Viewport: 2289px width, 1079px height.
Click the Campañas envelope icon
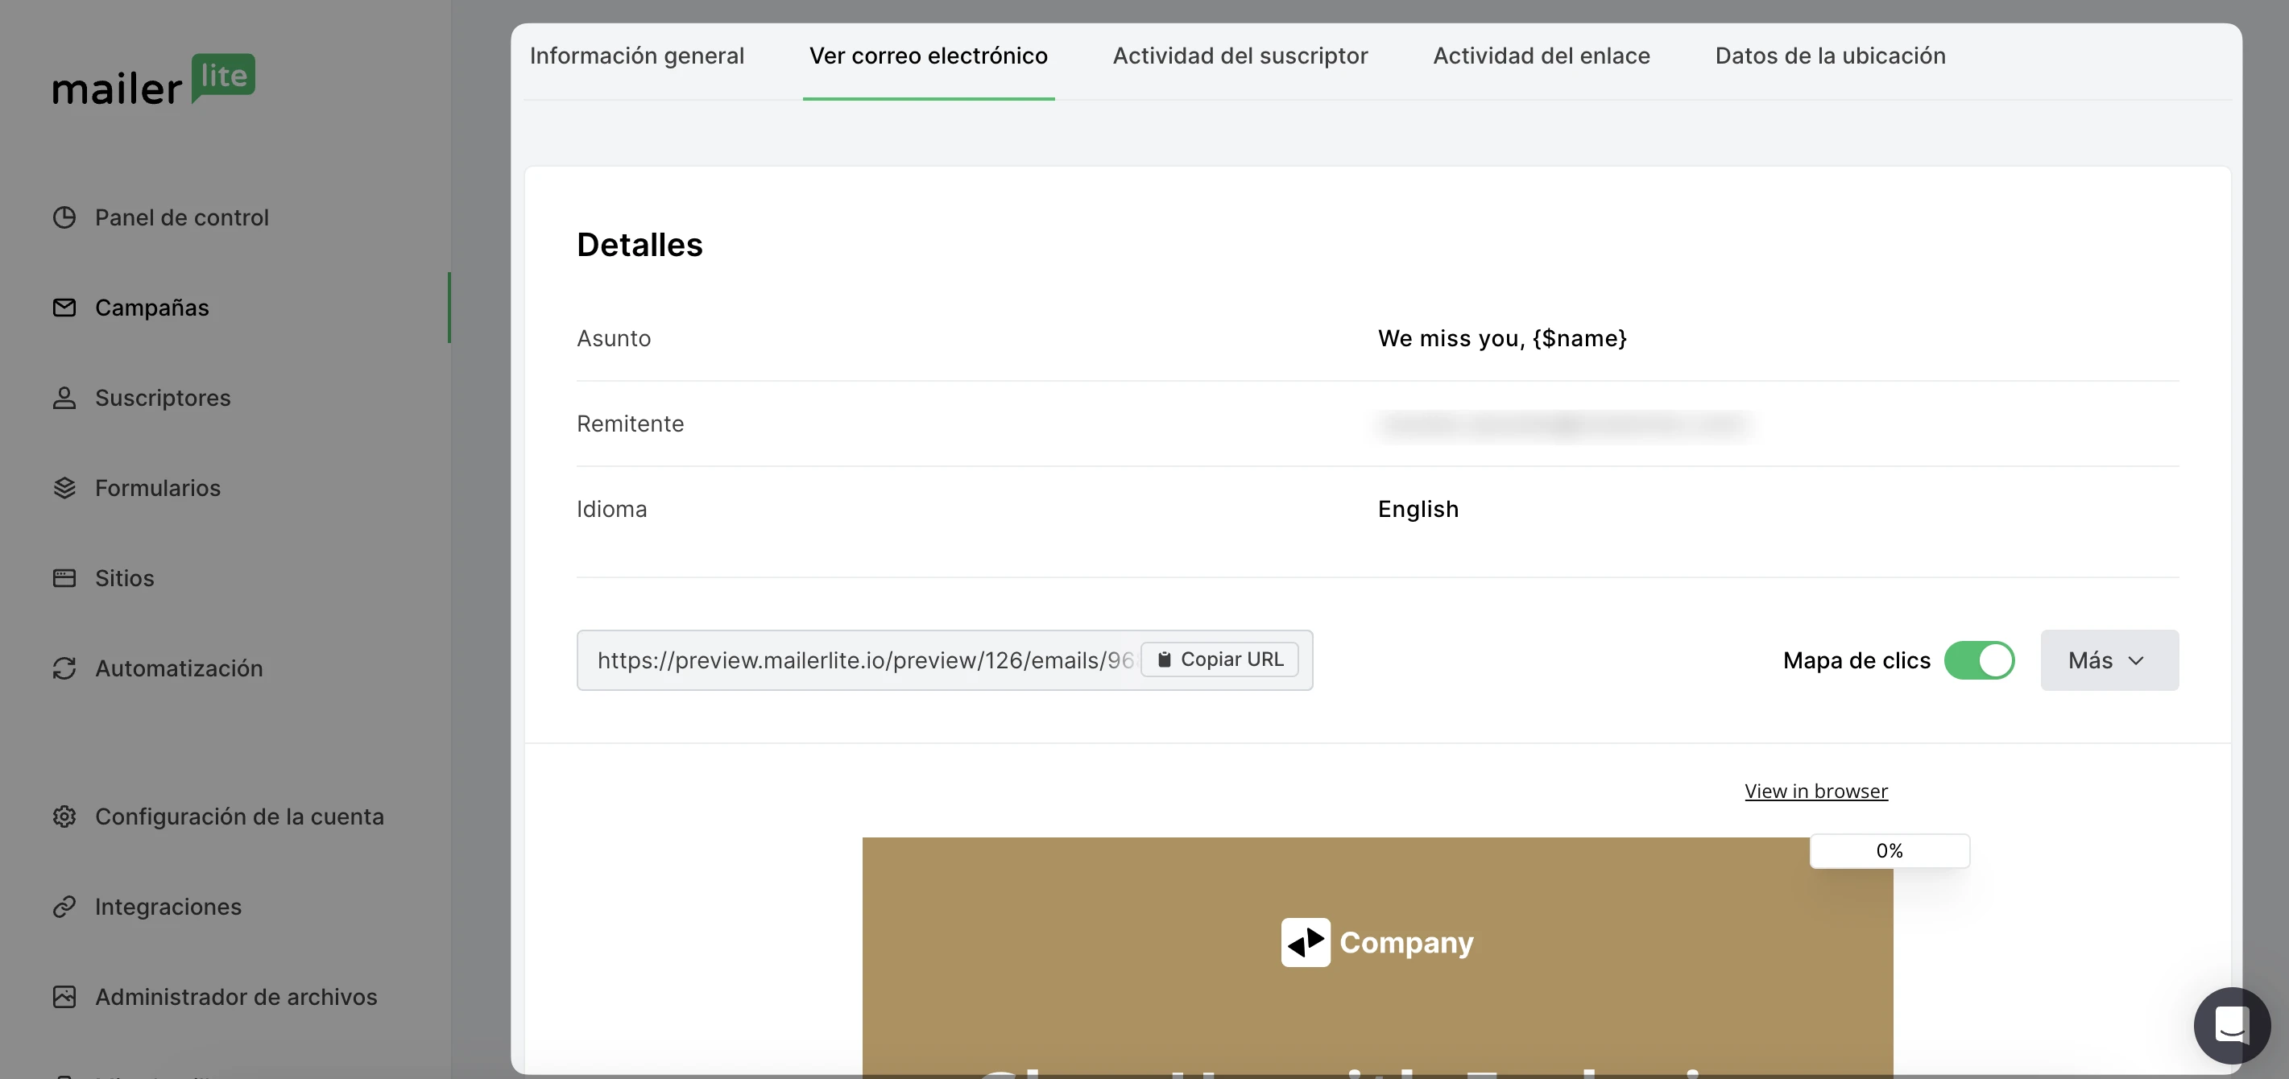[x=64, y=308]
